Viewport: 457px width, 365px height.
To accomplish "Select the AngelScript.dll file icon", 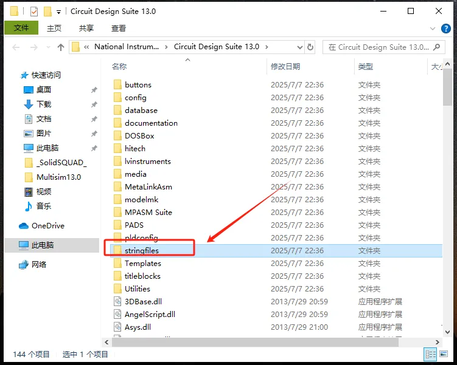I will coord(117,315).
